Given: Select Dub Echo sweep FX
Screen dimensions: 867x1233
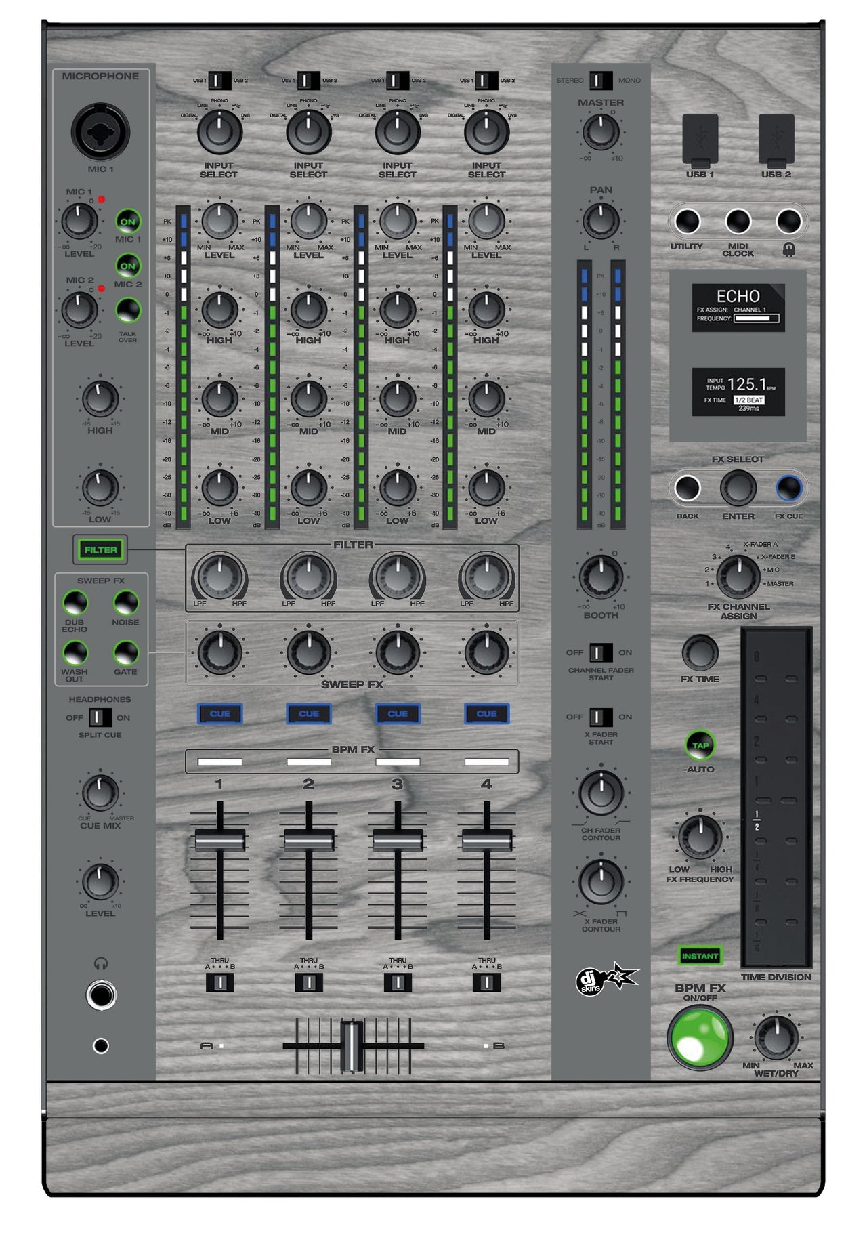Looking at the screenshot, I should (x=75, y=602).
